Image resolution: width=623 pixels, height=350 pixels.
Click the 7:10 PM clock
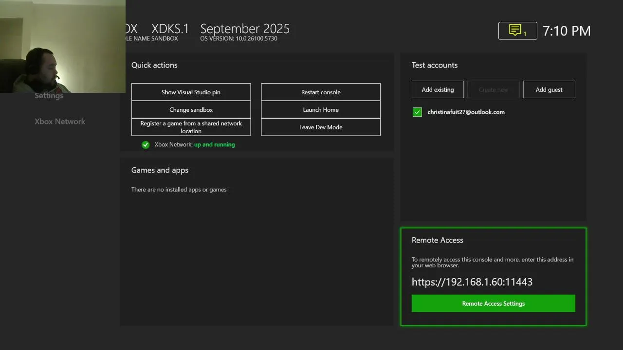(x=567, y=31)
